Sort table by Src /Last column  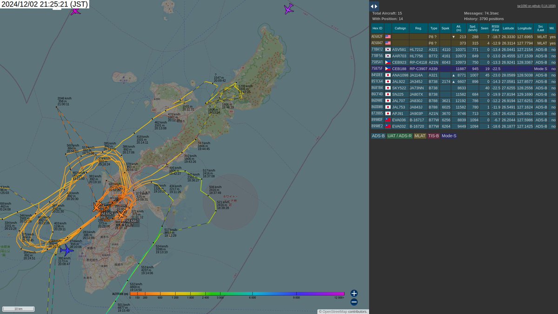[540, 28]
